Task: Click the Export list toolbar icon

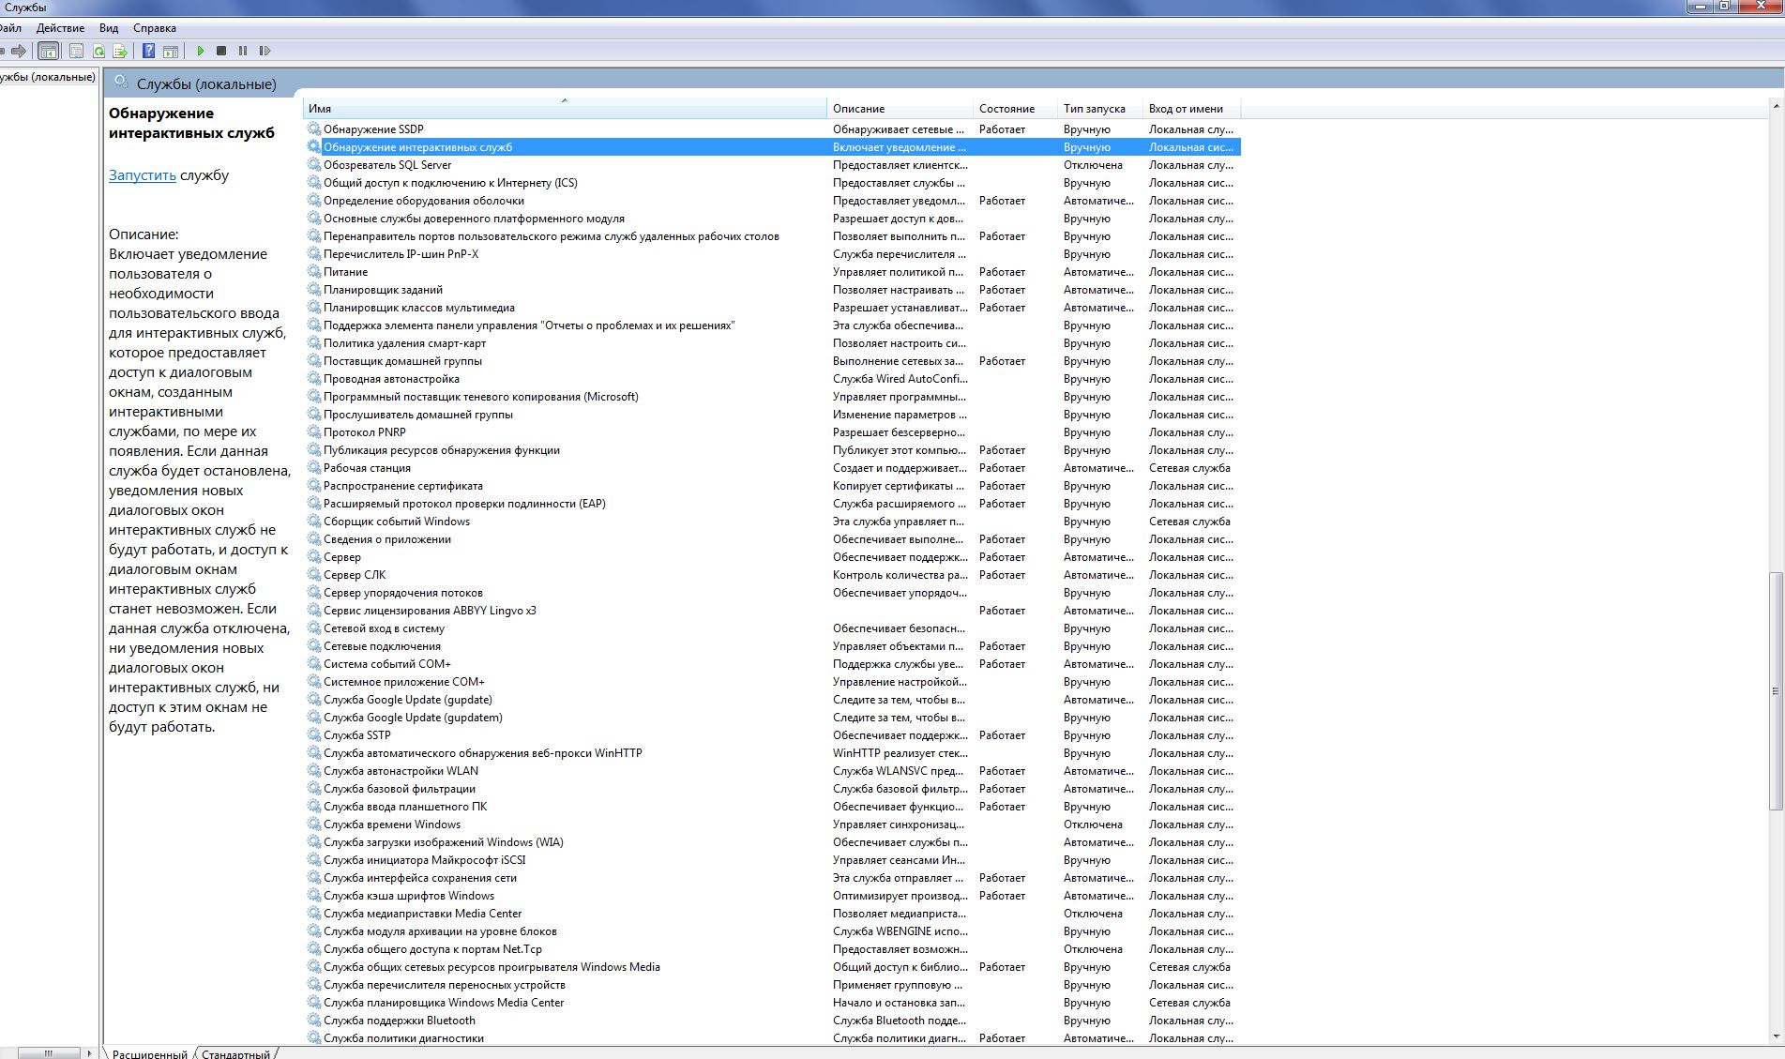Action: pos(120,51)
